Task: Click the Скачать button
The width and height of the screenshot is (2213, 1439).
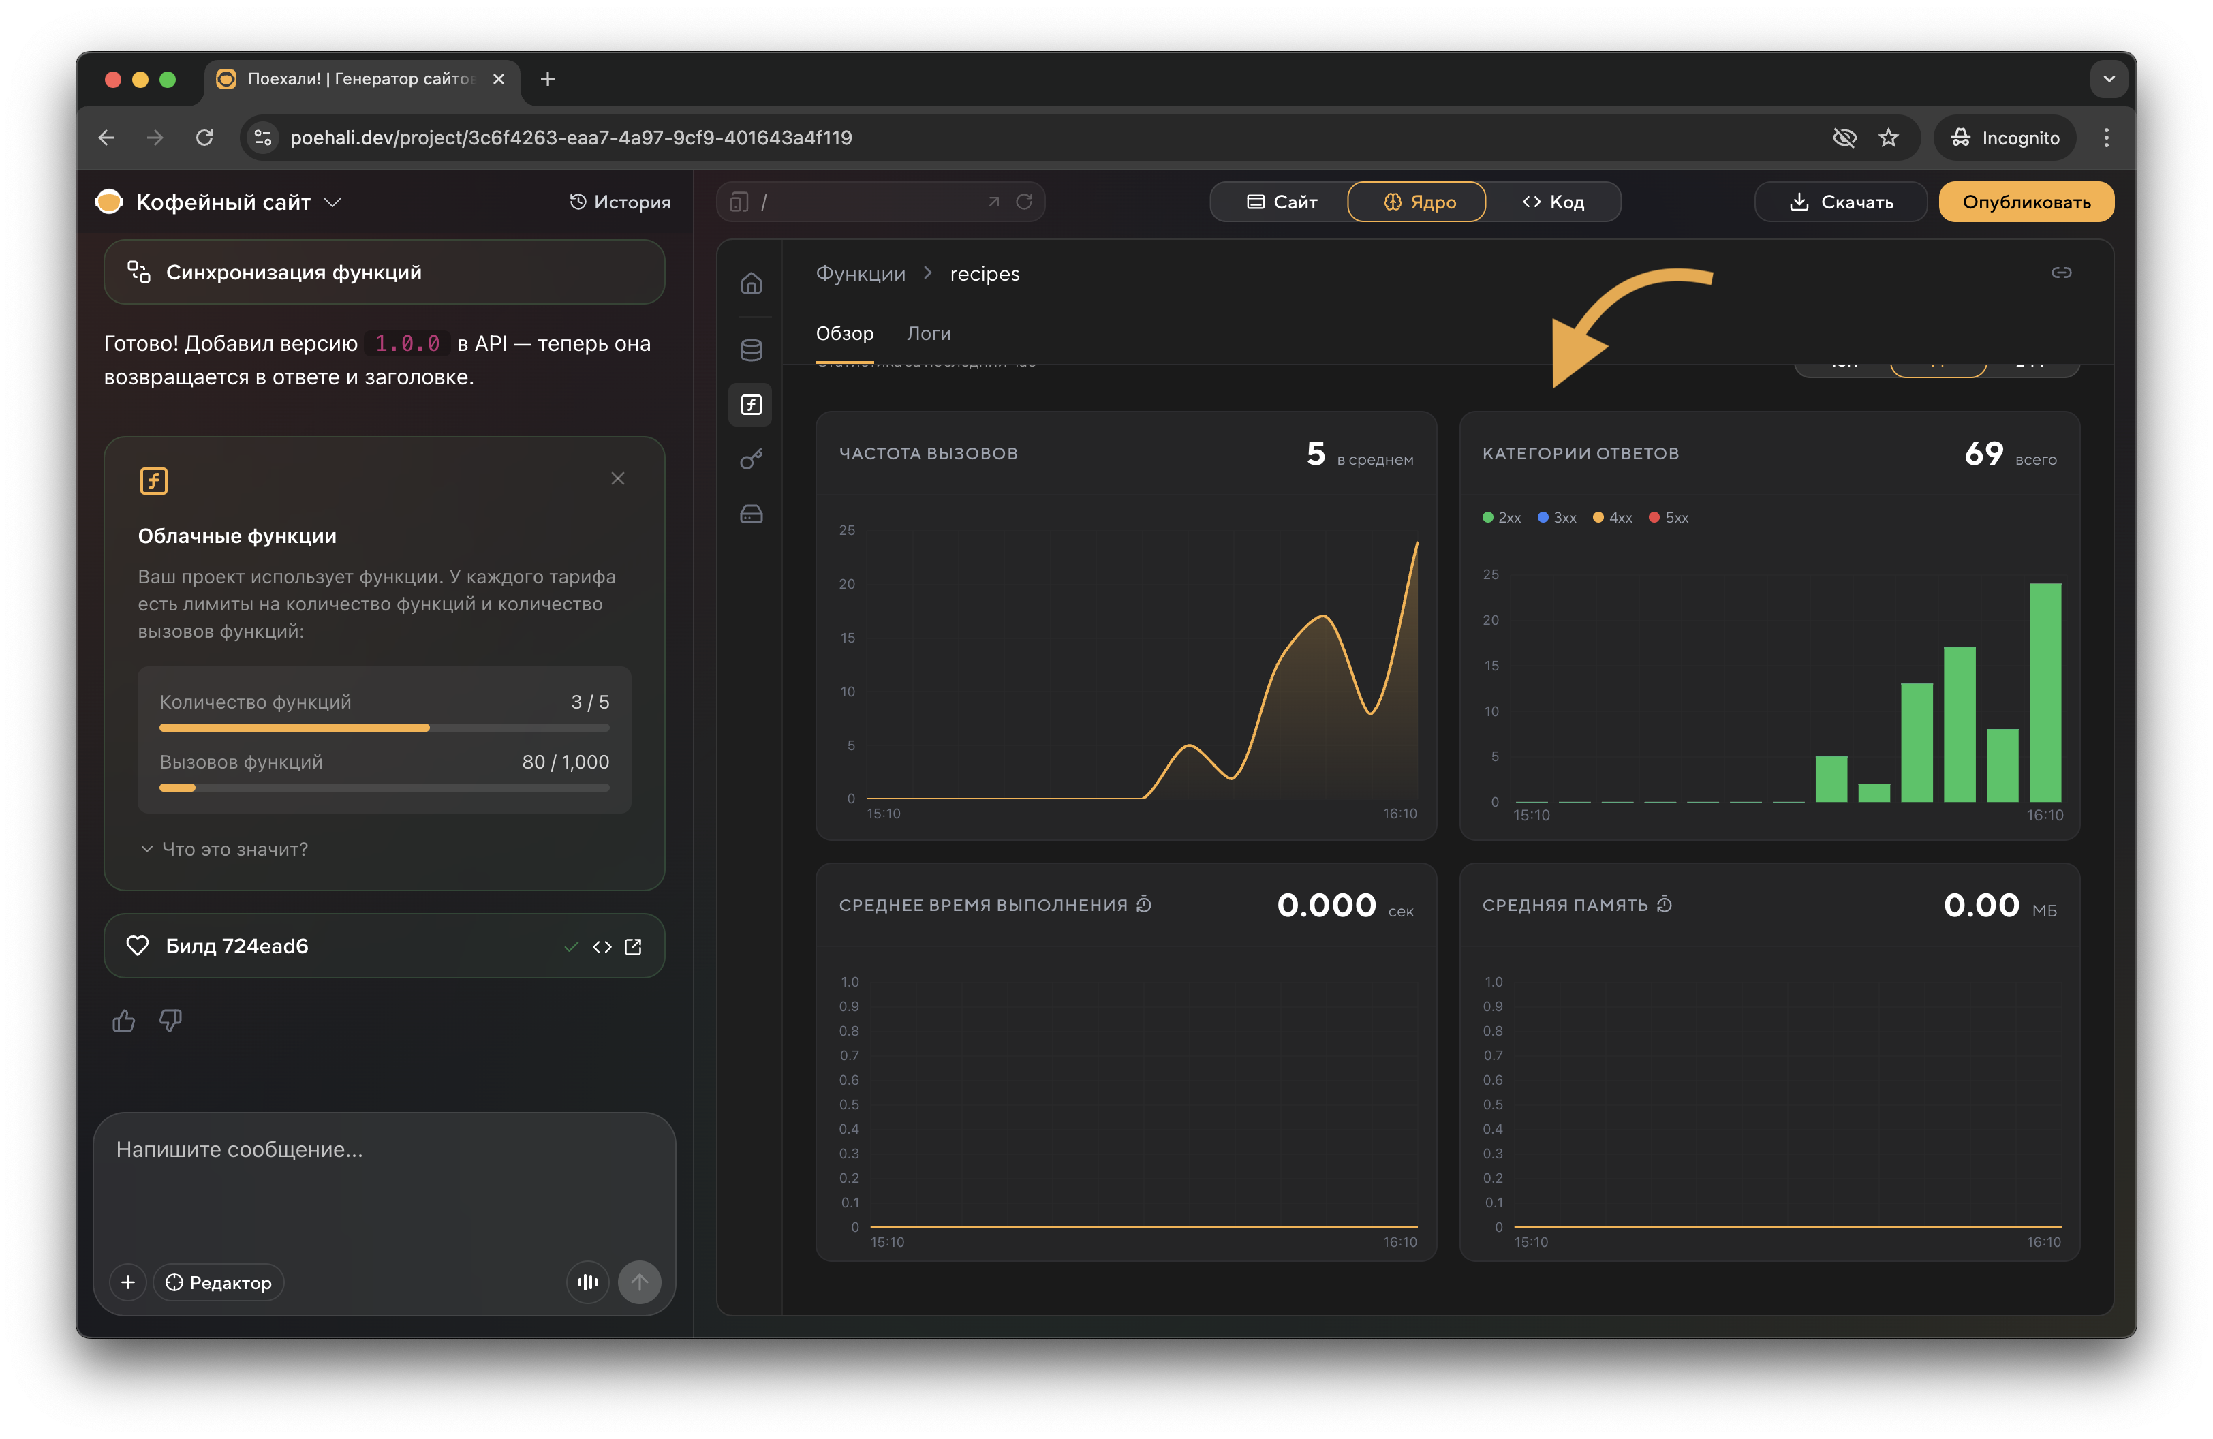Action: (x=1840, y=202)
